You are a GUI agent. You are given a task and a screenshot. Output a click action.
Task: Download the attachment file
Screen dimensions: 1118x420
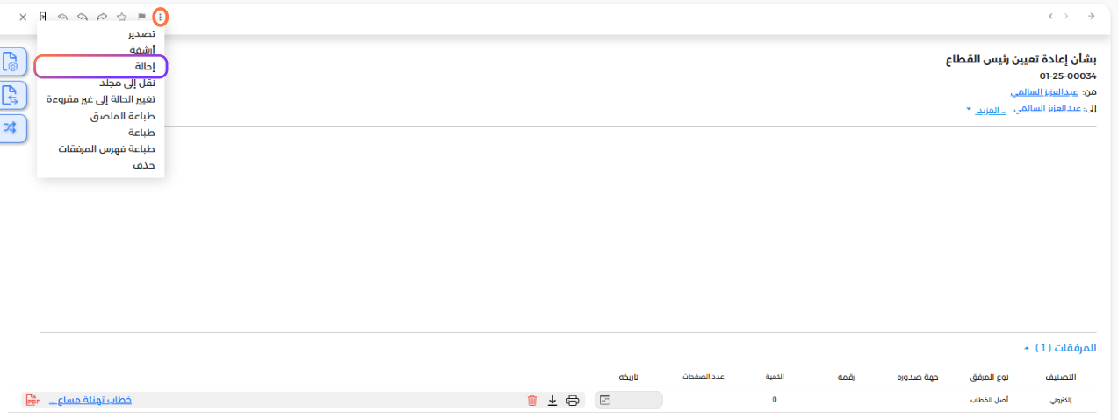[x=552, y=401]
